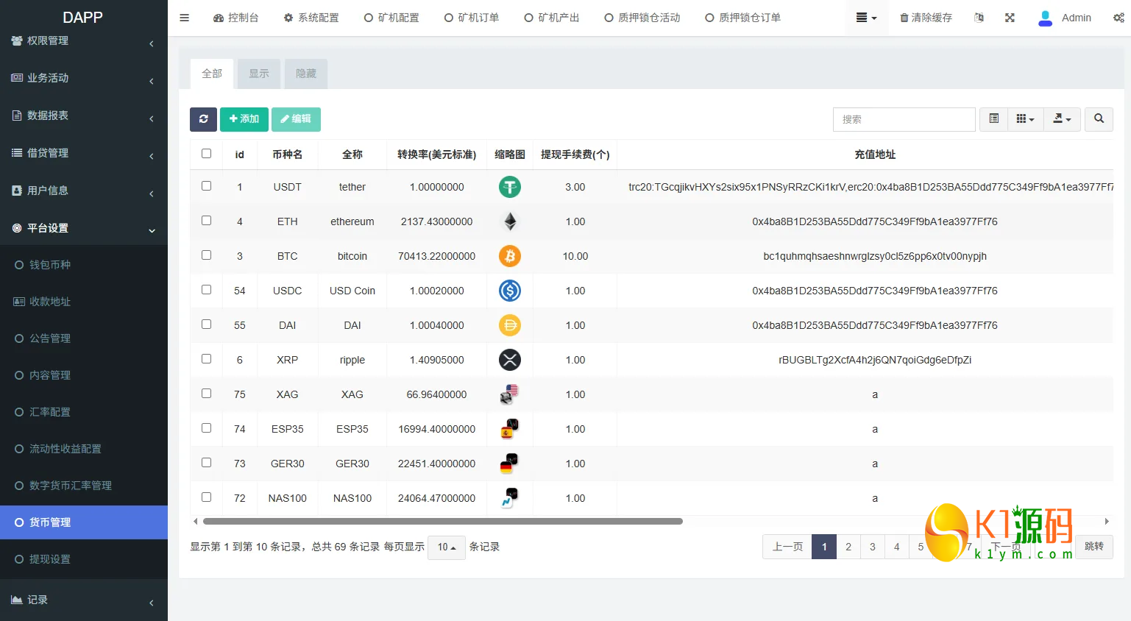
Task: Open the 汇率配置 sidebar item
Action: pyautogui.click(x=84, y=412)
